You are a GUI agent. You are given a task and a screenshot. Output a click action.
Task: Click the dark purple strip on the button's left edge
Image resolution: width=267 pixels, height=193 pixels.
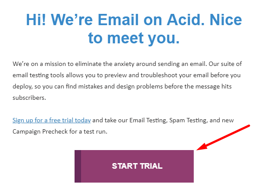click(x=78, y=166)
